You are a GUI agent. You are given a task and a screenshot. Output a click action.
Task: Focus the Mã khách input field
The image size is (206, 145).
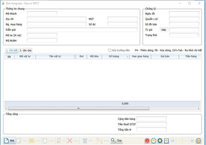pos(42,13)
